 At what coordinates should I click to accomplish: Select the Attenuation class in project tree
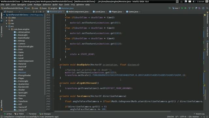click(x=24, y=32)
